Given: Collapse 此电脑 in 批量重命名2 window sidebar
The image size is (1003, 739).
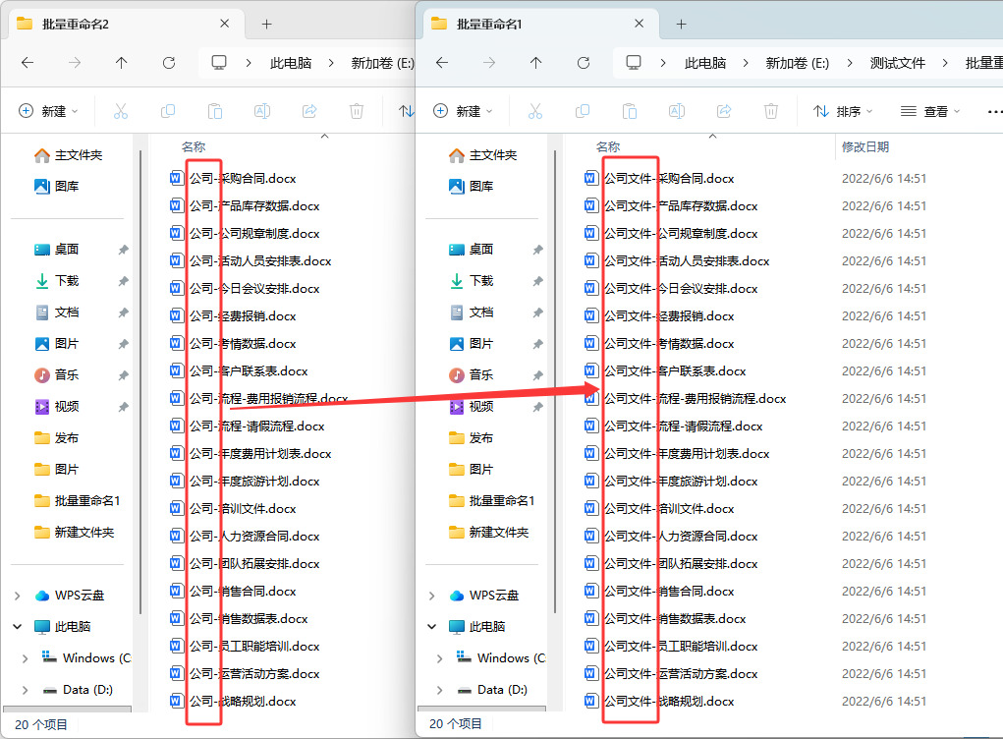Looking at the screenshot, I should pyautogui.click(x=18, y=626).
